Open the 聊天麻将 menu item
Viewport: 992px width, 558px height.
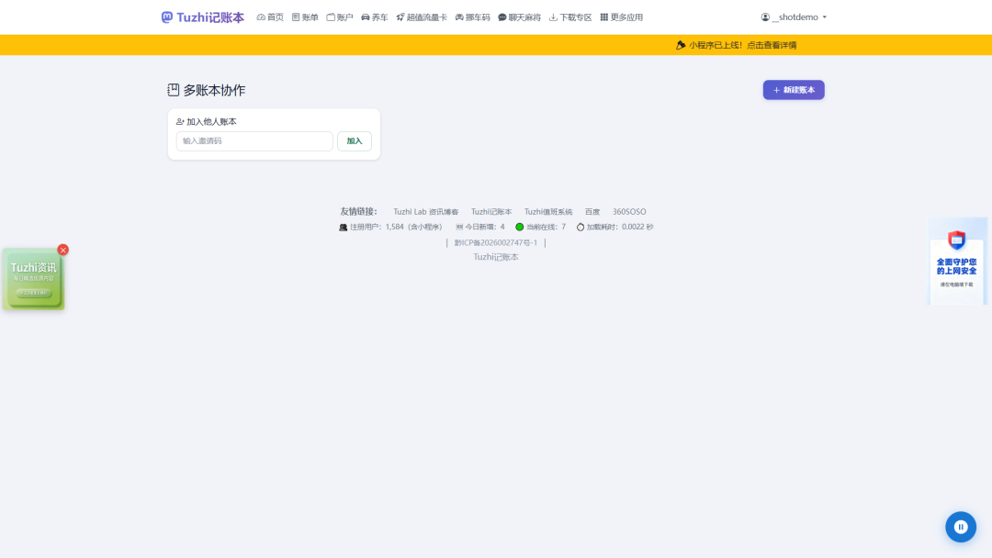point(519,17)
